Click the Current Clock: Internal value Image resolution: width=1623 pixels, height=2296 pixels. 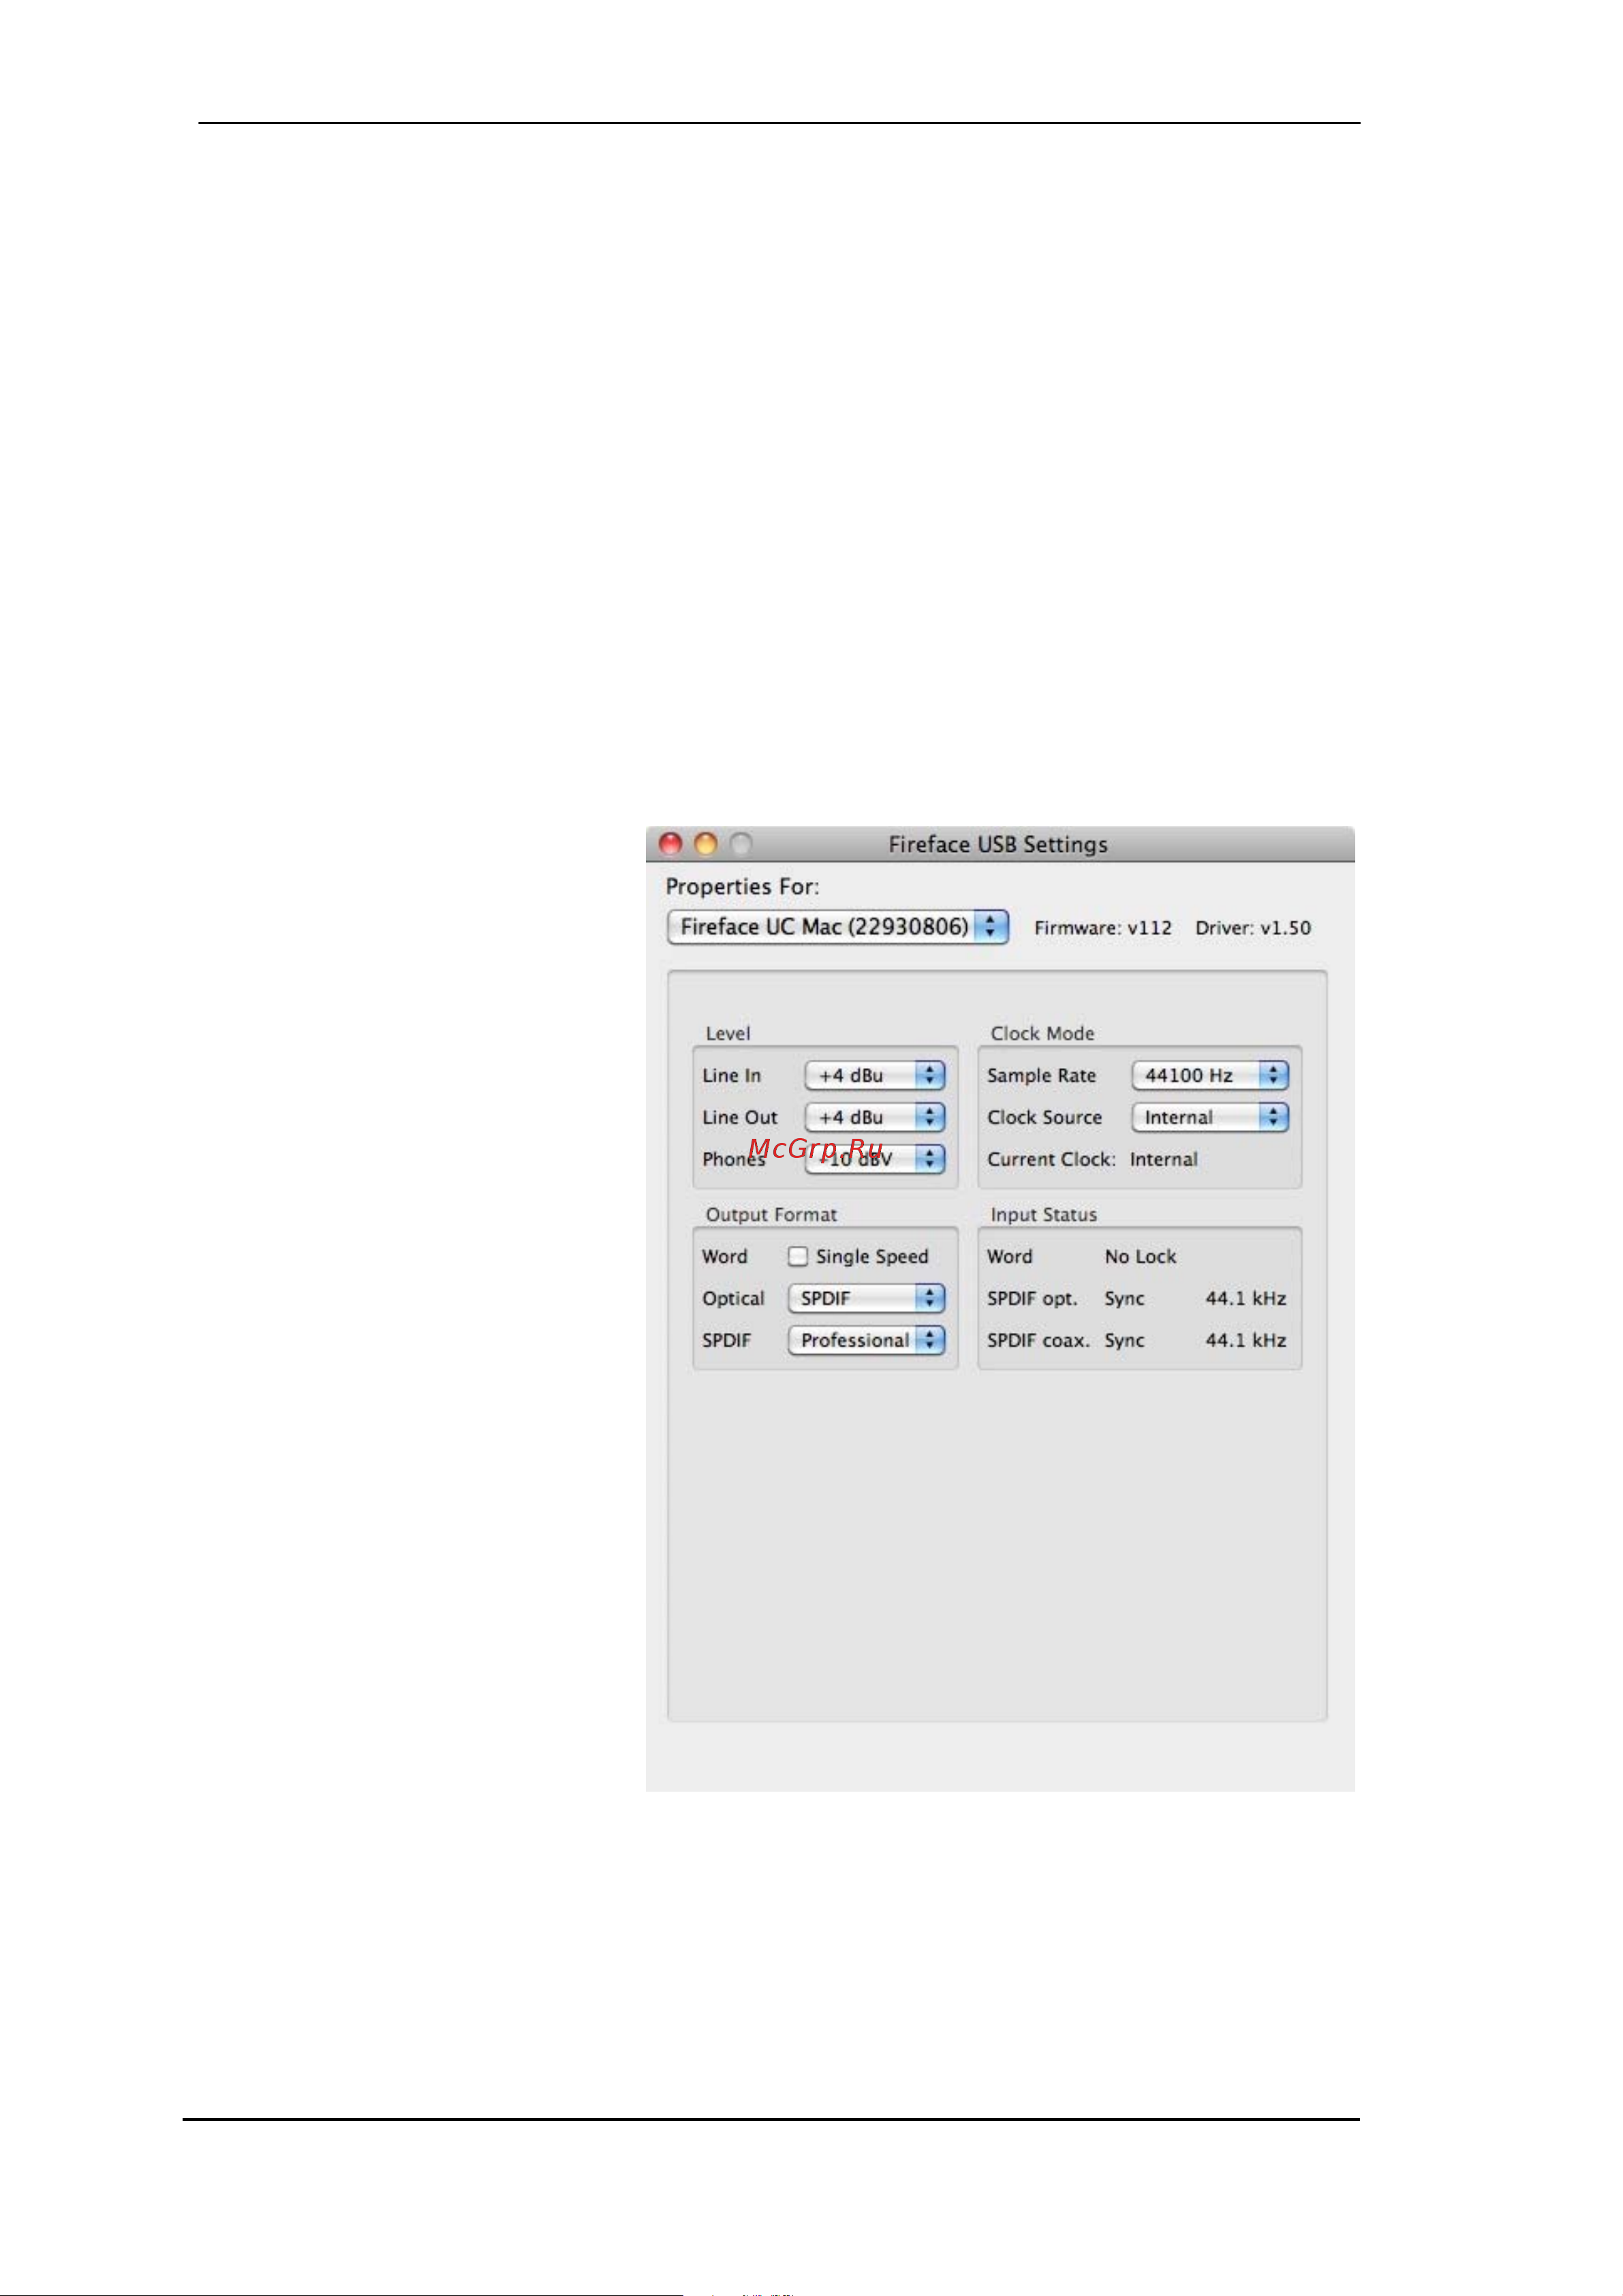point(1164,1159)
